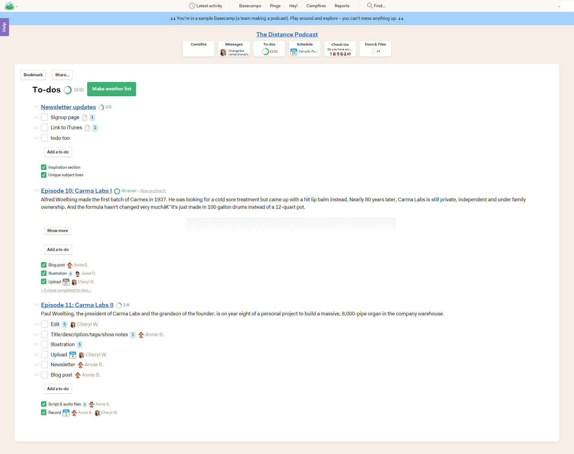
Task: Click Add a to-do under Episode 10
Action: tap(58, 249)
